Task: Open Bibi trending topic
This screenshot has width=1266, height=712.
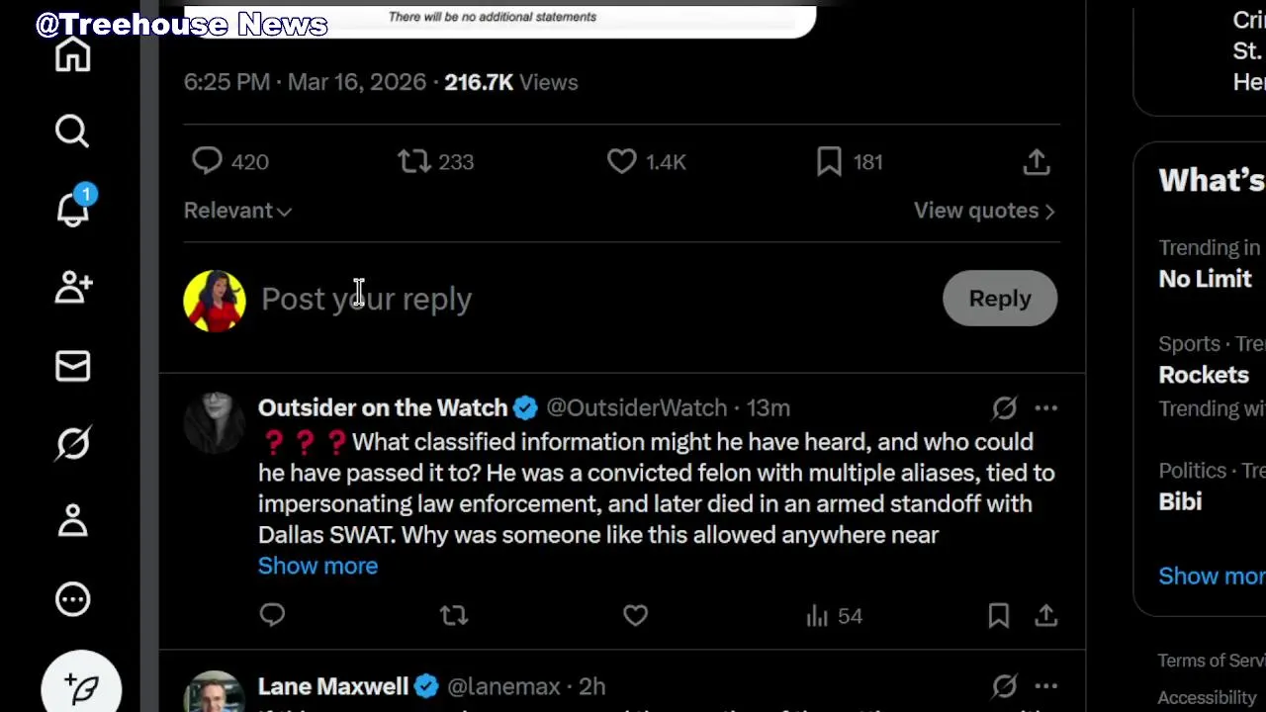Action: tap(1180, 501)
